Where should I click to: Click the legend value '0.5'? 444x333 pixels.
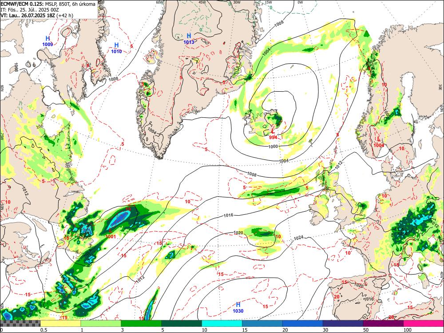[44, 330]
